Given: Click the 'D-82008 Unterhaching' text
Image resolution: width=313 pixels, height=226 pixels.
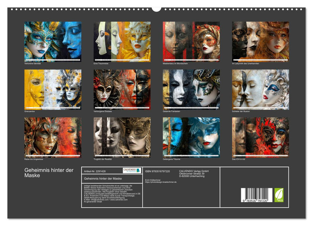Looking at the screenshot, I should (x=191, y=176).
